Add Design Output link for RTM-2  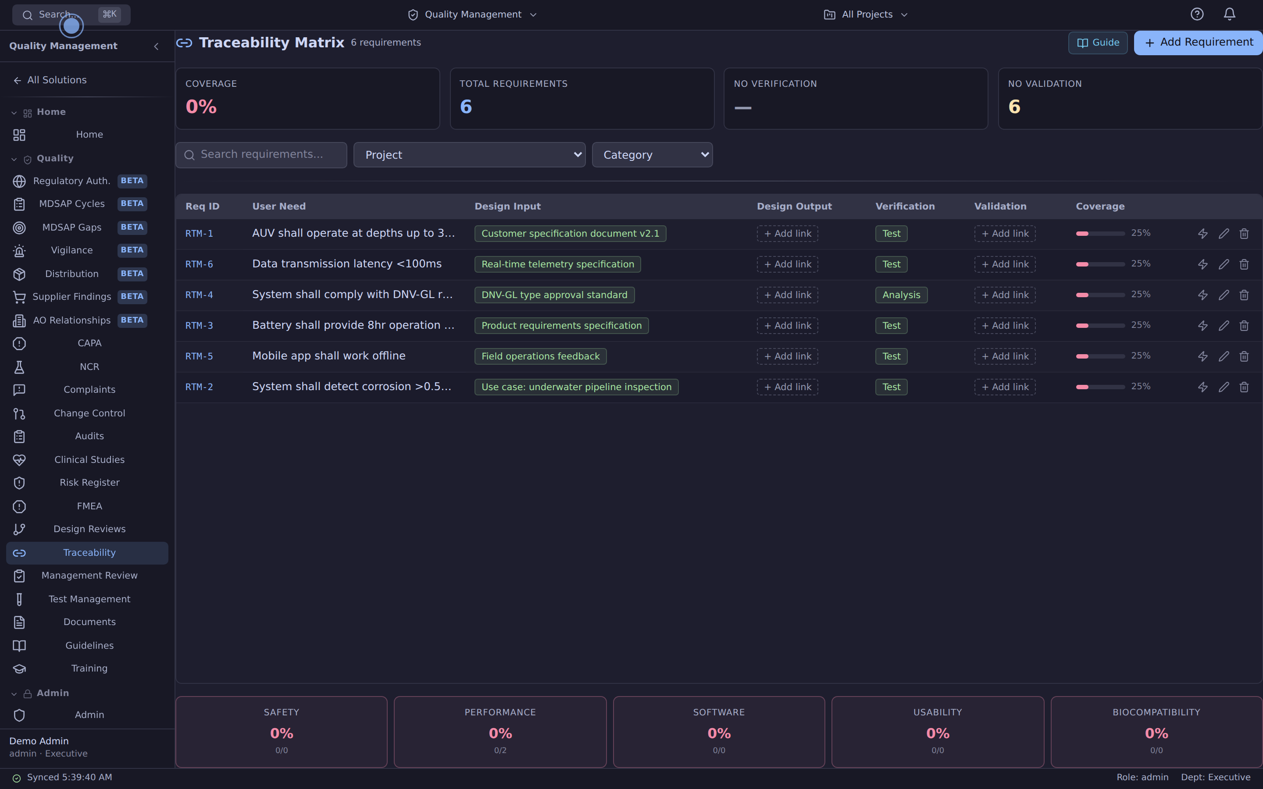pyautogui.click(x=787, y=387)
